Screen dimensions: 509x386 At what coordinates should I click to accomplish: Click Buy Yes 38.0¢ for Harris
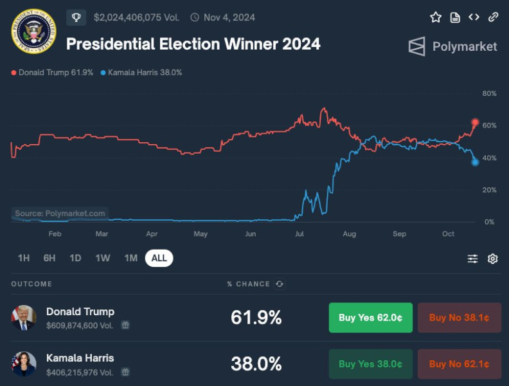click(x=371, y=364)
